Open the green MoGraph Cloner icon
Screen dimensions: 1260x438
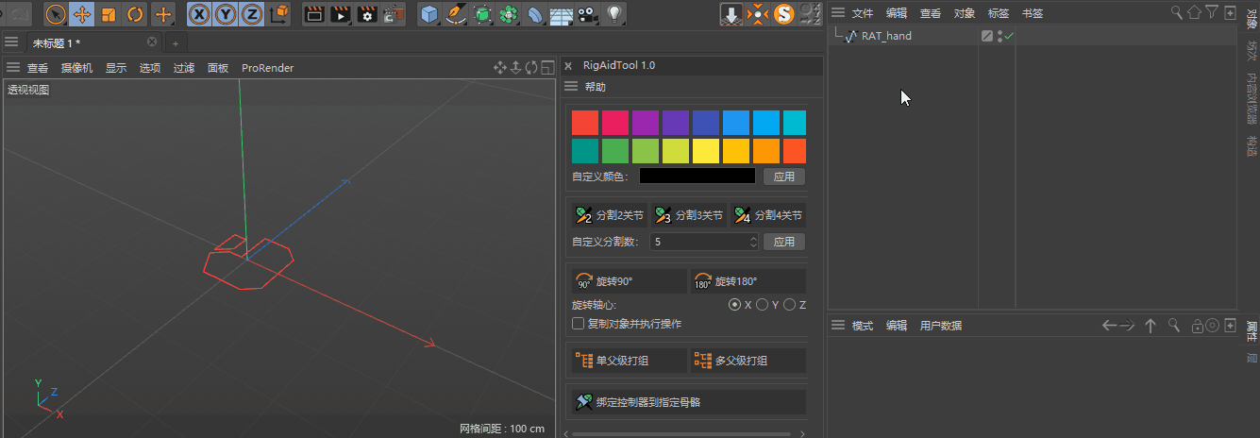pos(510,14)
